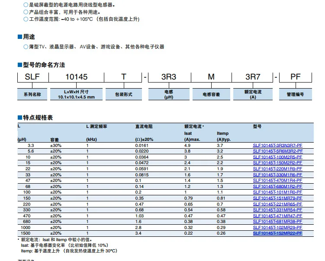The width and height of the screenshot is (325, 261).
Task: Click the ±30% tolerance cell
Action: pos(56,146)
